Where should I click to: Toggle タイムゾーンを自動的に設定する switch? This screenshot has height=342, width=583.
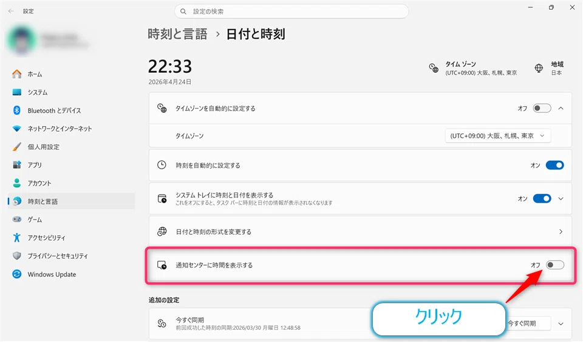point(542,109)
